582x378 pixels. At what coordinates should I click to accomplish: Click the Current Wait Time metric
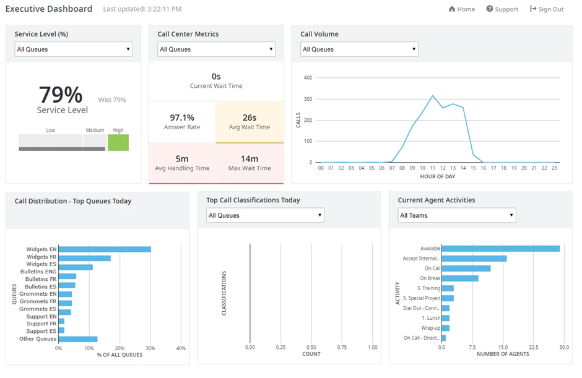215,81
